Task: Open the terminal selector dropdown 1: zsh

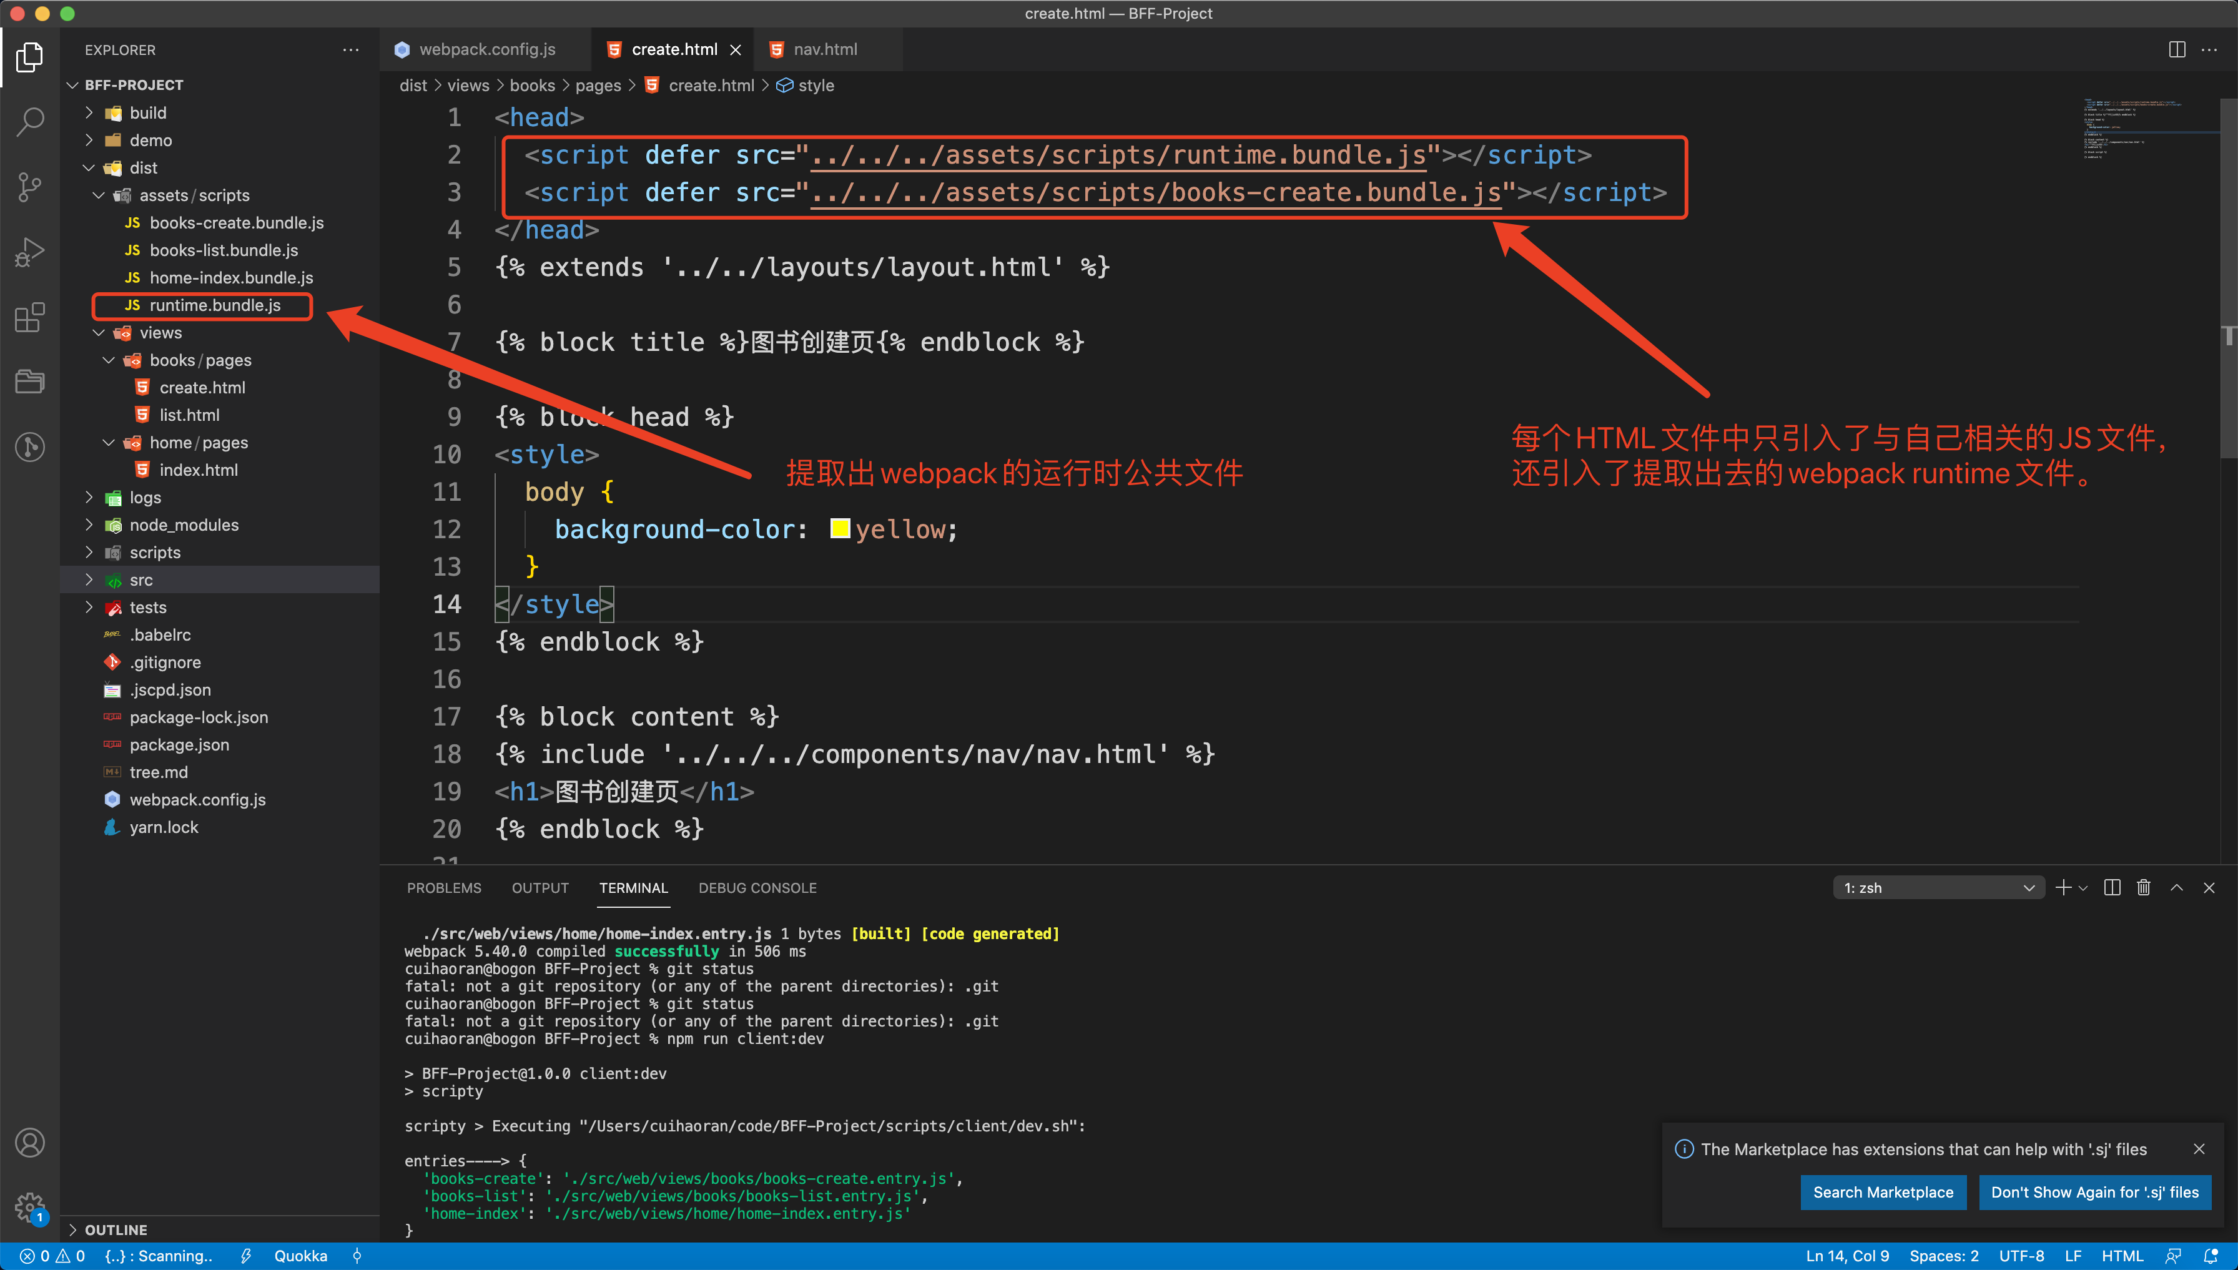Action: [1938, 888]
